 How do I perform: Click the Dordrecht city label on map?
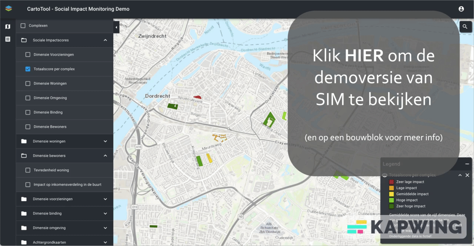point(157,96)
